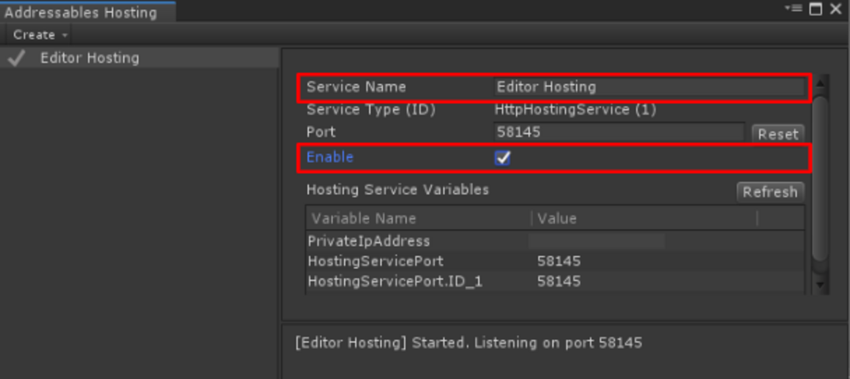Viewport: 850px width, 379px height.
Task: Maximize the Addressables Hosting window
Action: 815,9
